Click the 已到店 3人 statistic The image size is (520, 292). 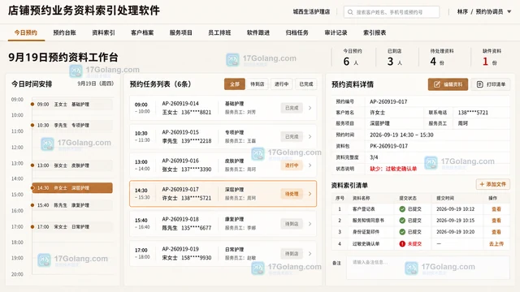pyautogui.click(x=395, y=58)
